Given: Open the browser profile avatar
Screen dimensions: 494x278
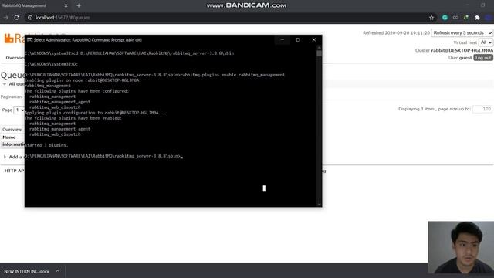Looking at the screenshot, I should 489,18.
